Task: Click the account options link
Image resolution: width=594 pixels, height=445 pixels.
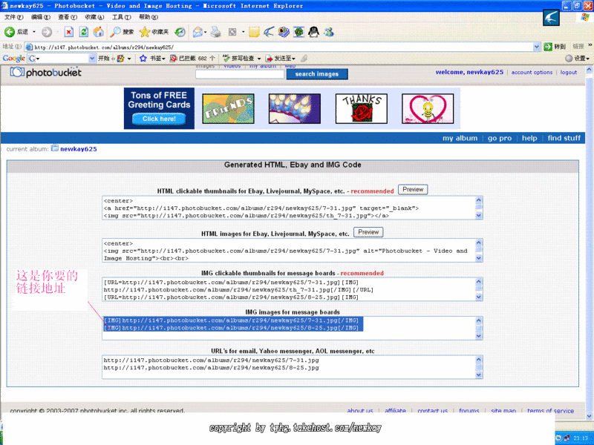Action: tap(532, 72)
